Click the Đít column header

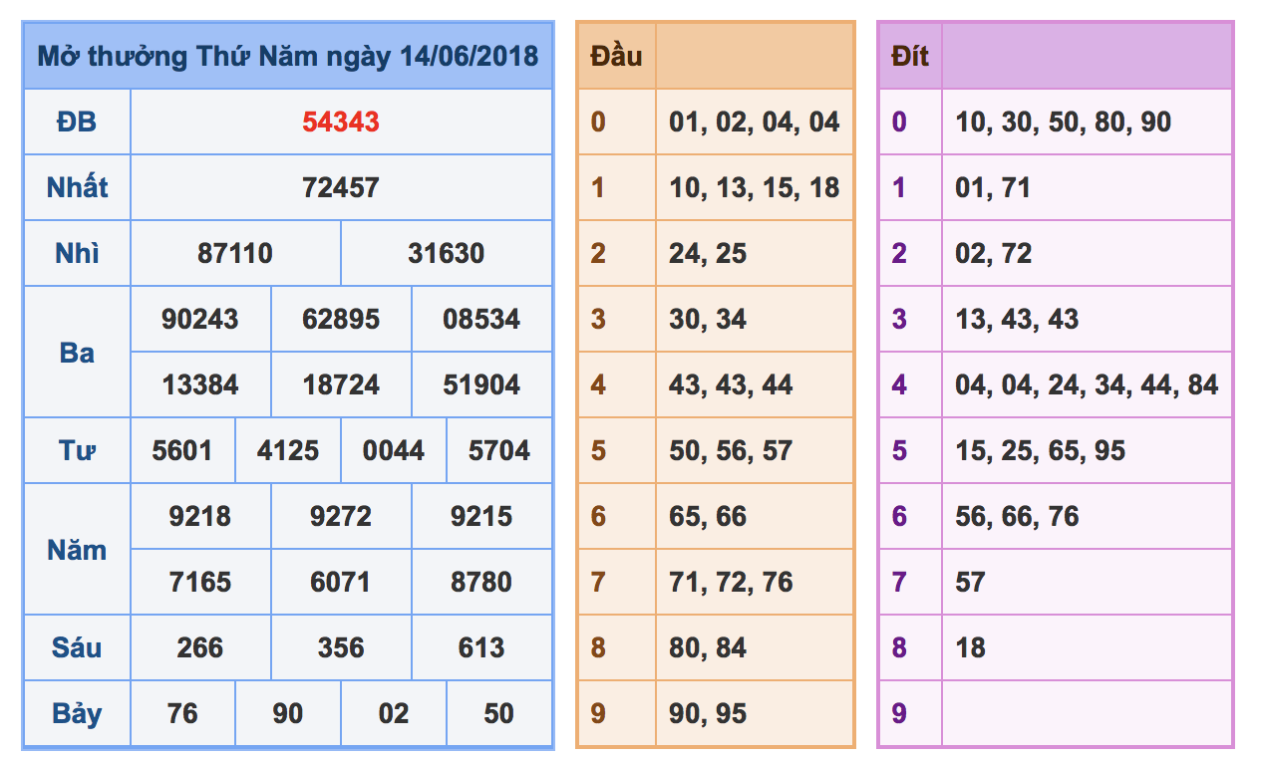tap(910, 56)
